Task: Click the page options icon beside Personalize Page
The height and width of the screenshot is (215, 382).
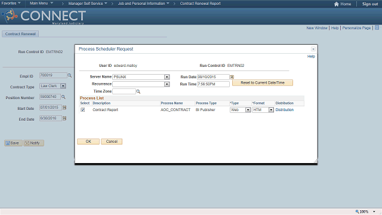Action: click(x=377, y=28)
